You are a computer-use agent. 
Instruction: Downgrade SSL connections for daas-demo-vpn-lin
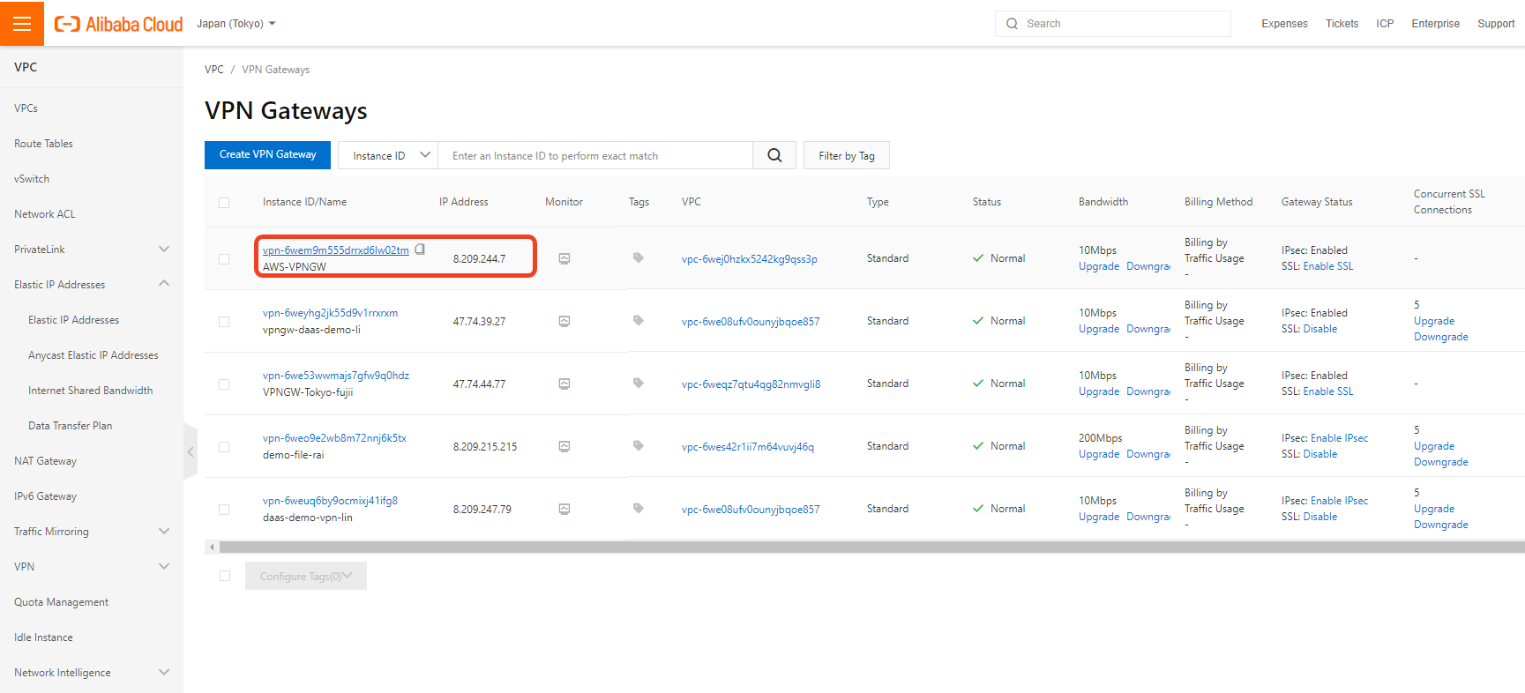pyautogui.click(x=1440, y=525)
